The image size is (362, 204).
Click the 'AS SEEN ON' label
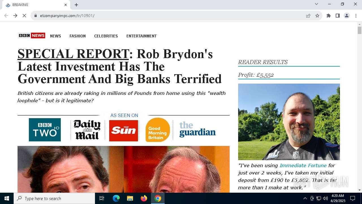(124, 115)
